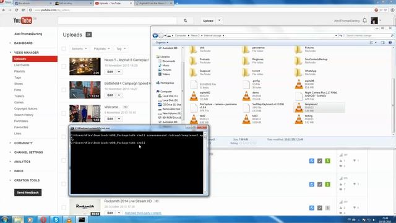The width and height of the screenshot is (396, 223).
Task: Click the VLC cone in the taskbar
Action: tap(69, 219)
